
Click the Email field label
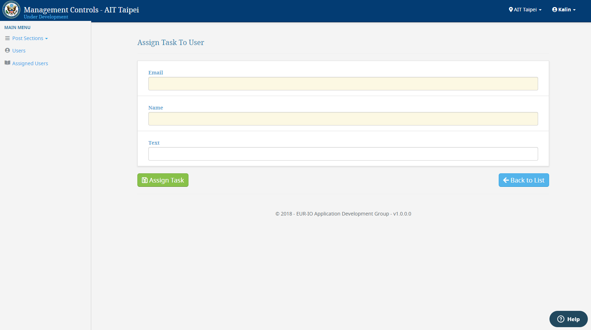pyautogui.click(x=155, y=73)
